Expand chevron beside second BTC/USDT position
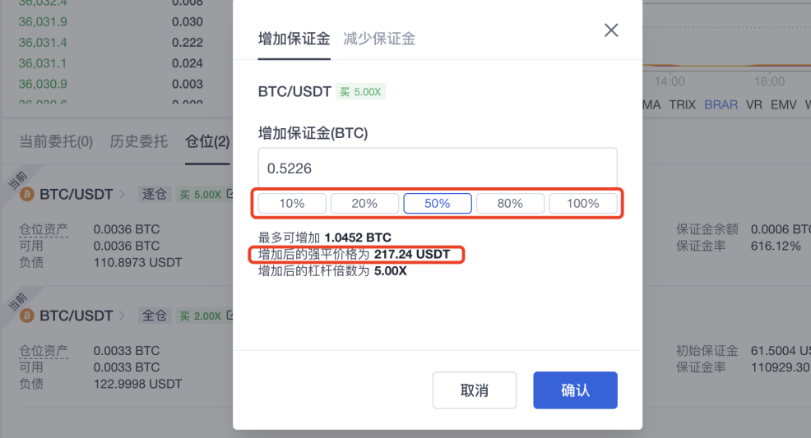This screenshot has width=811, height=438. tap(123, 316)
